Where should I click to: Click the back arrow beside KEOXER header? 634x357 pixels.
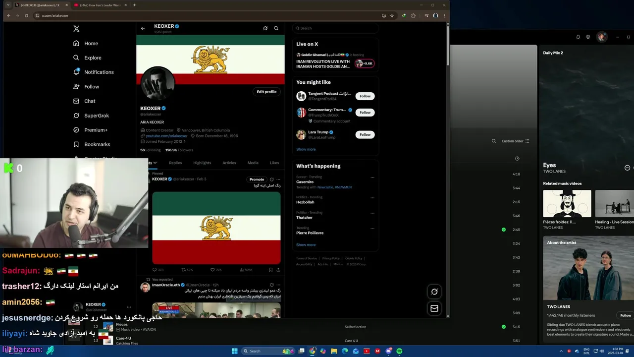click(143, 28)
